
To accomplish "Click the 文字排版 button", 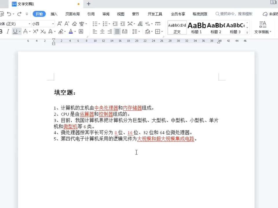I will click(x=263, y=27).
